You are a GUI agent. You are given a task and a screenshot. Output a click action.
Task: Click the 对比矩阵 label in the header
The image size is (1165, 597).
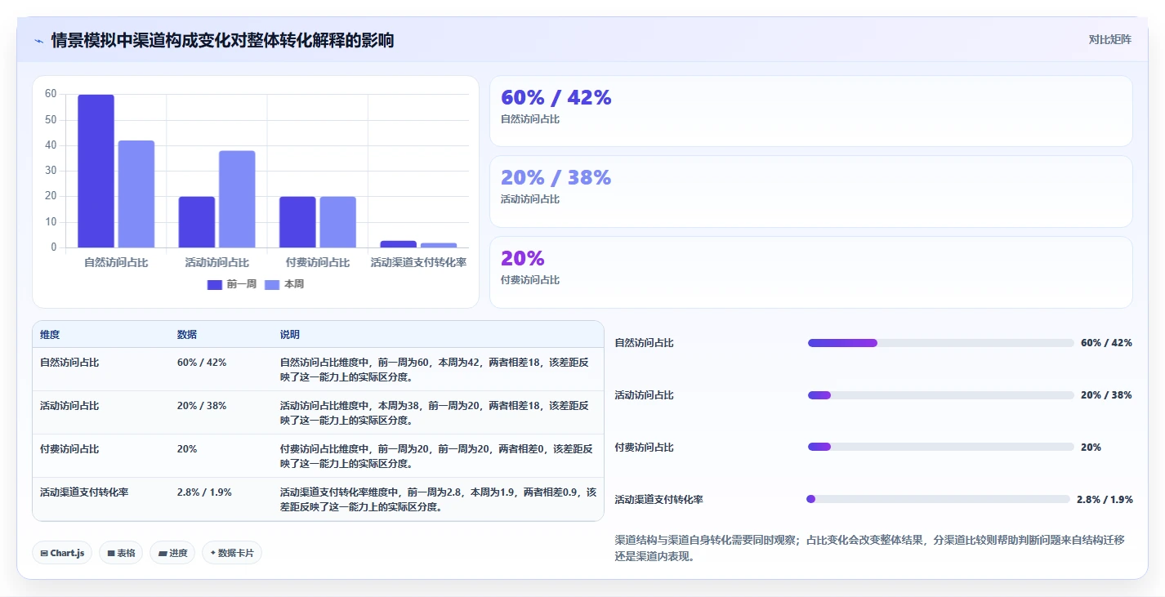(x=1109, y=39)
